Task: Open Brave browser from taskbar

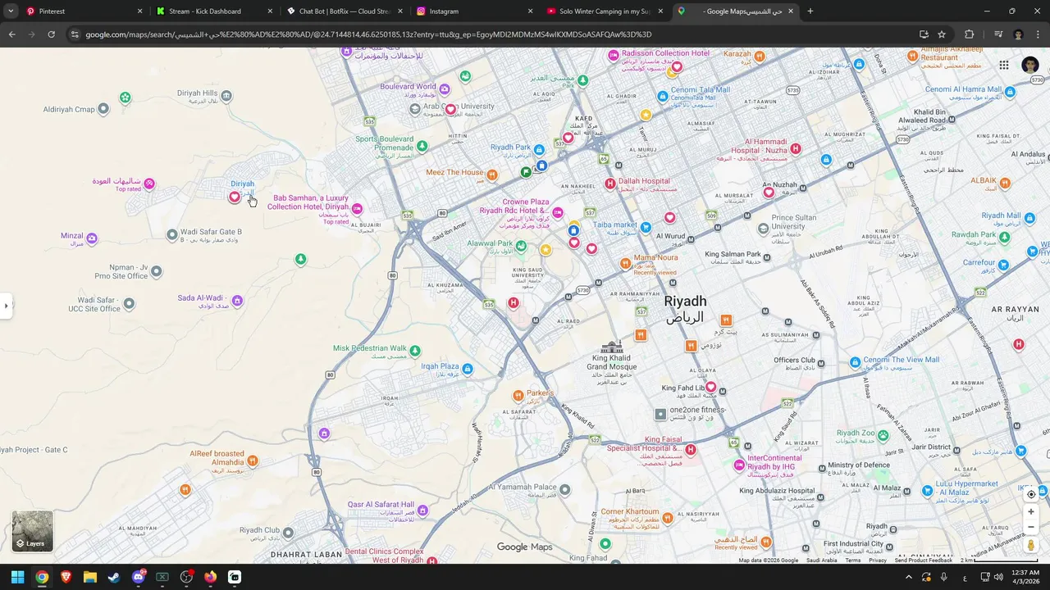Action: tap(66, 577)
